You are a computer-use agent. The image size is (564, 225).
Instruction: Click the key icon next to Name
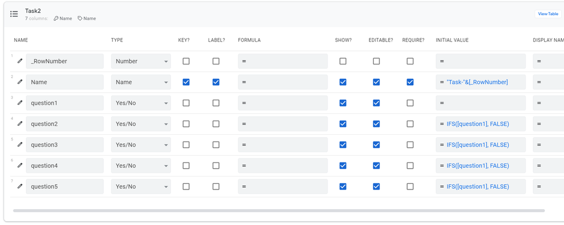56,19
